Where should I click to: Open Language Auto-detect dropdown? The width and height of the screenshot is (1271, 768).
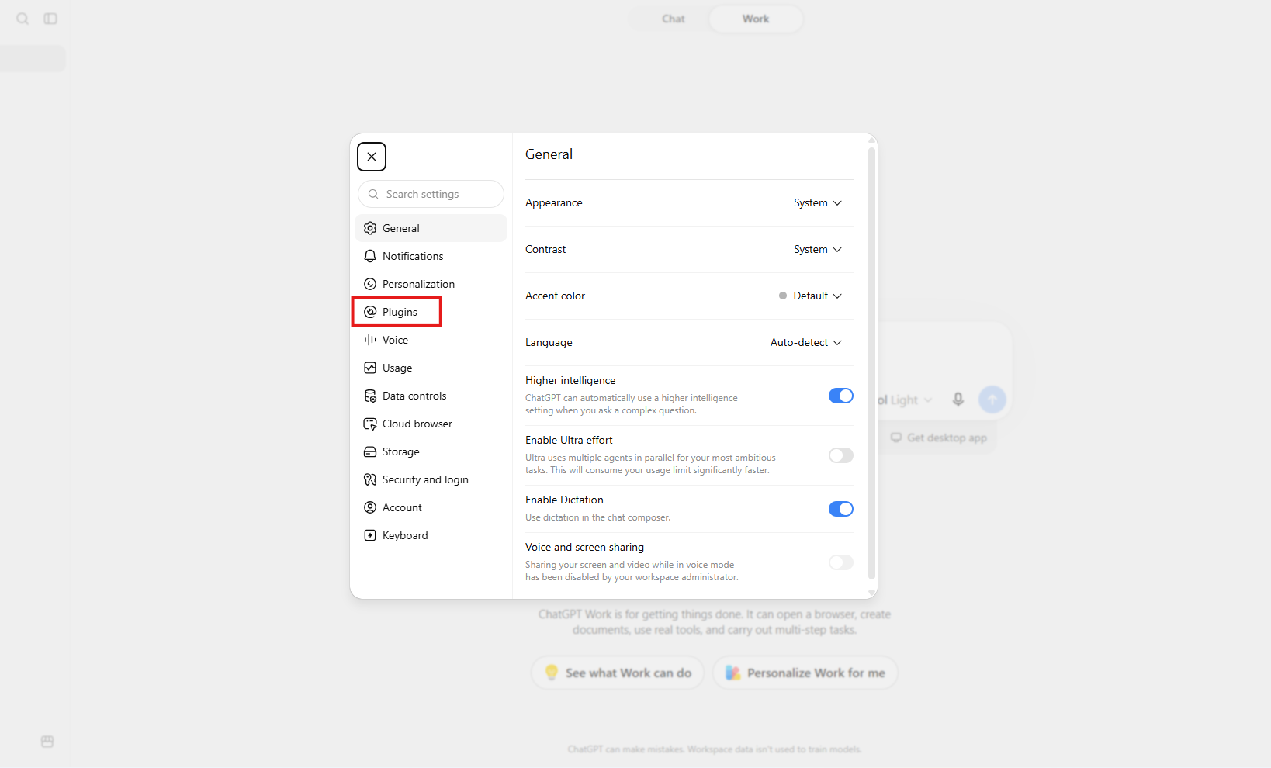point(805,343)
